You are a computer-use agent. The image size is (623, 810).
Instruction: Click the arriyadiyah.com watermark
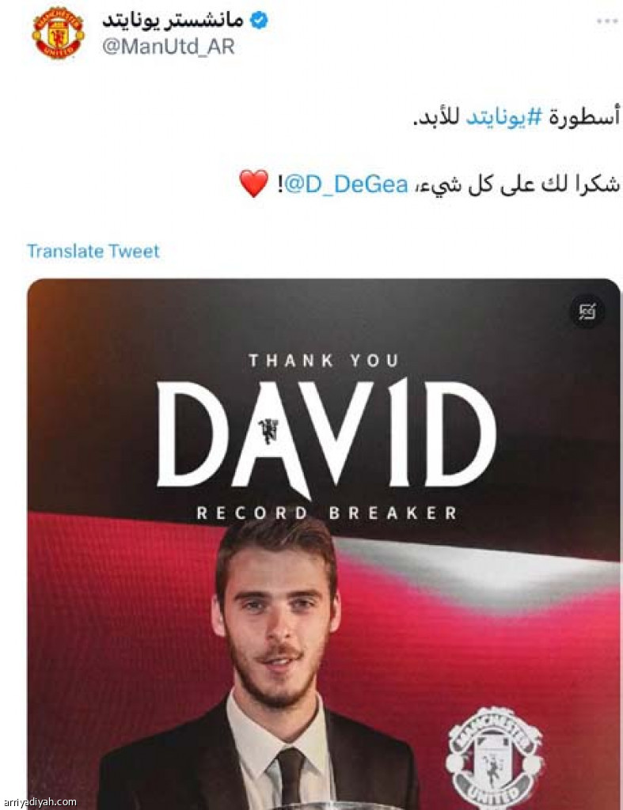38,802
